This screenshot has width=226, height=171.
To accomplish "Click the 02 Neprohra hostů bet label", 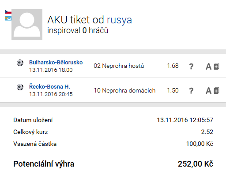I will click(119, 66).
